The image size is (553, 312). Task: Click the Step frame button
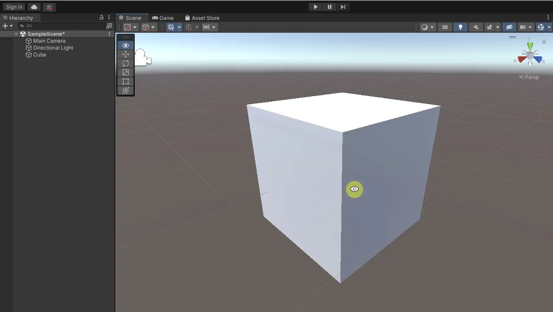click(x=343, y=7)
